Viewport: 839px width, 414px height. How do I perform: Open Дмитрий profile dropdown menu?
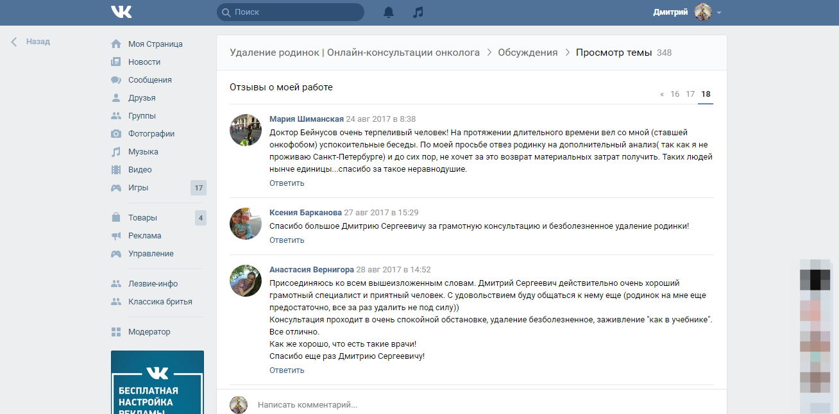point(719,13)
